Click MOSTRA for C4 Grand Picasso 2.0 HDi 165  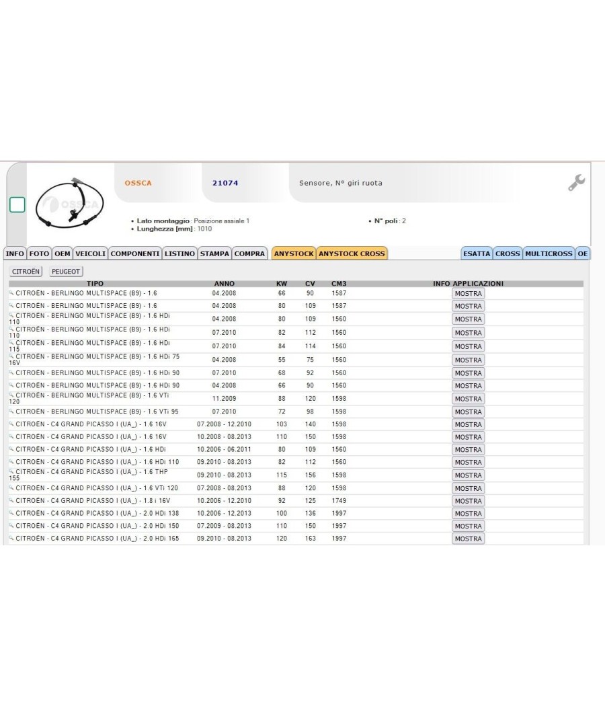tap(468, 539)
